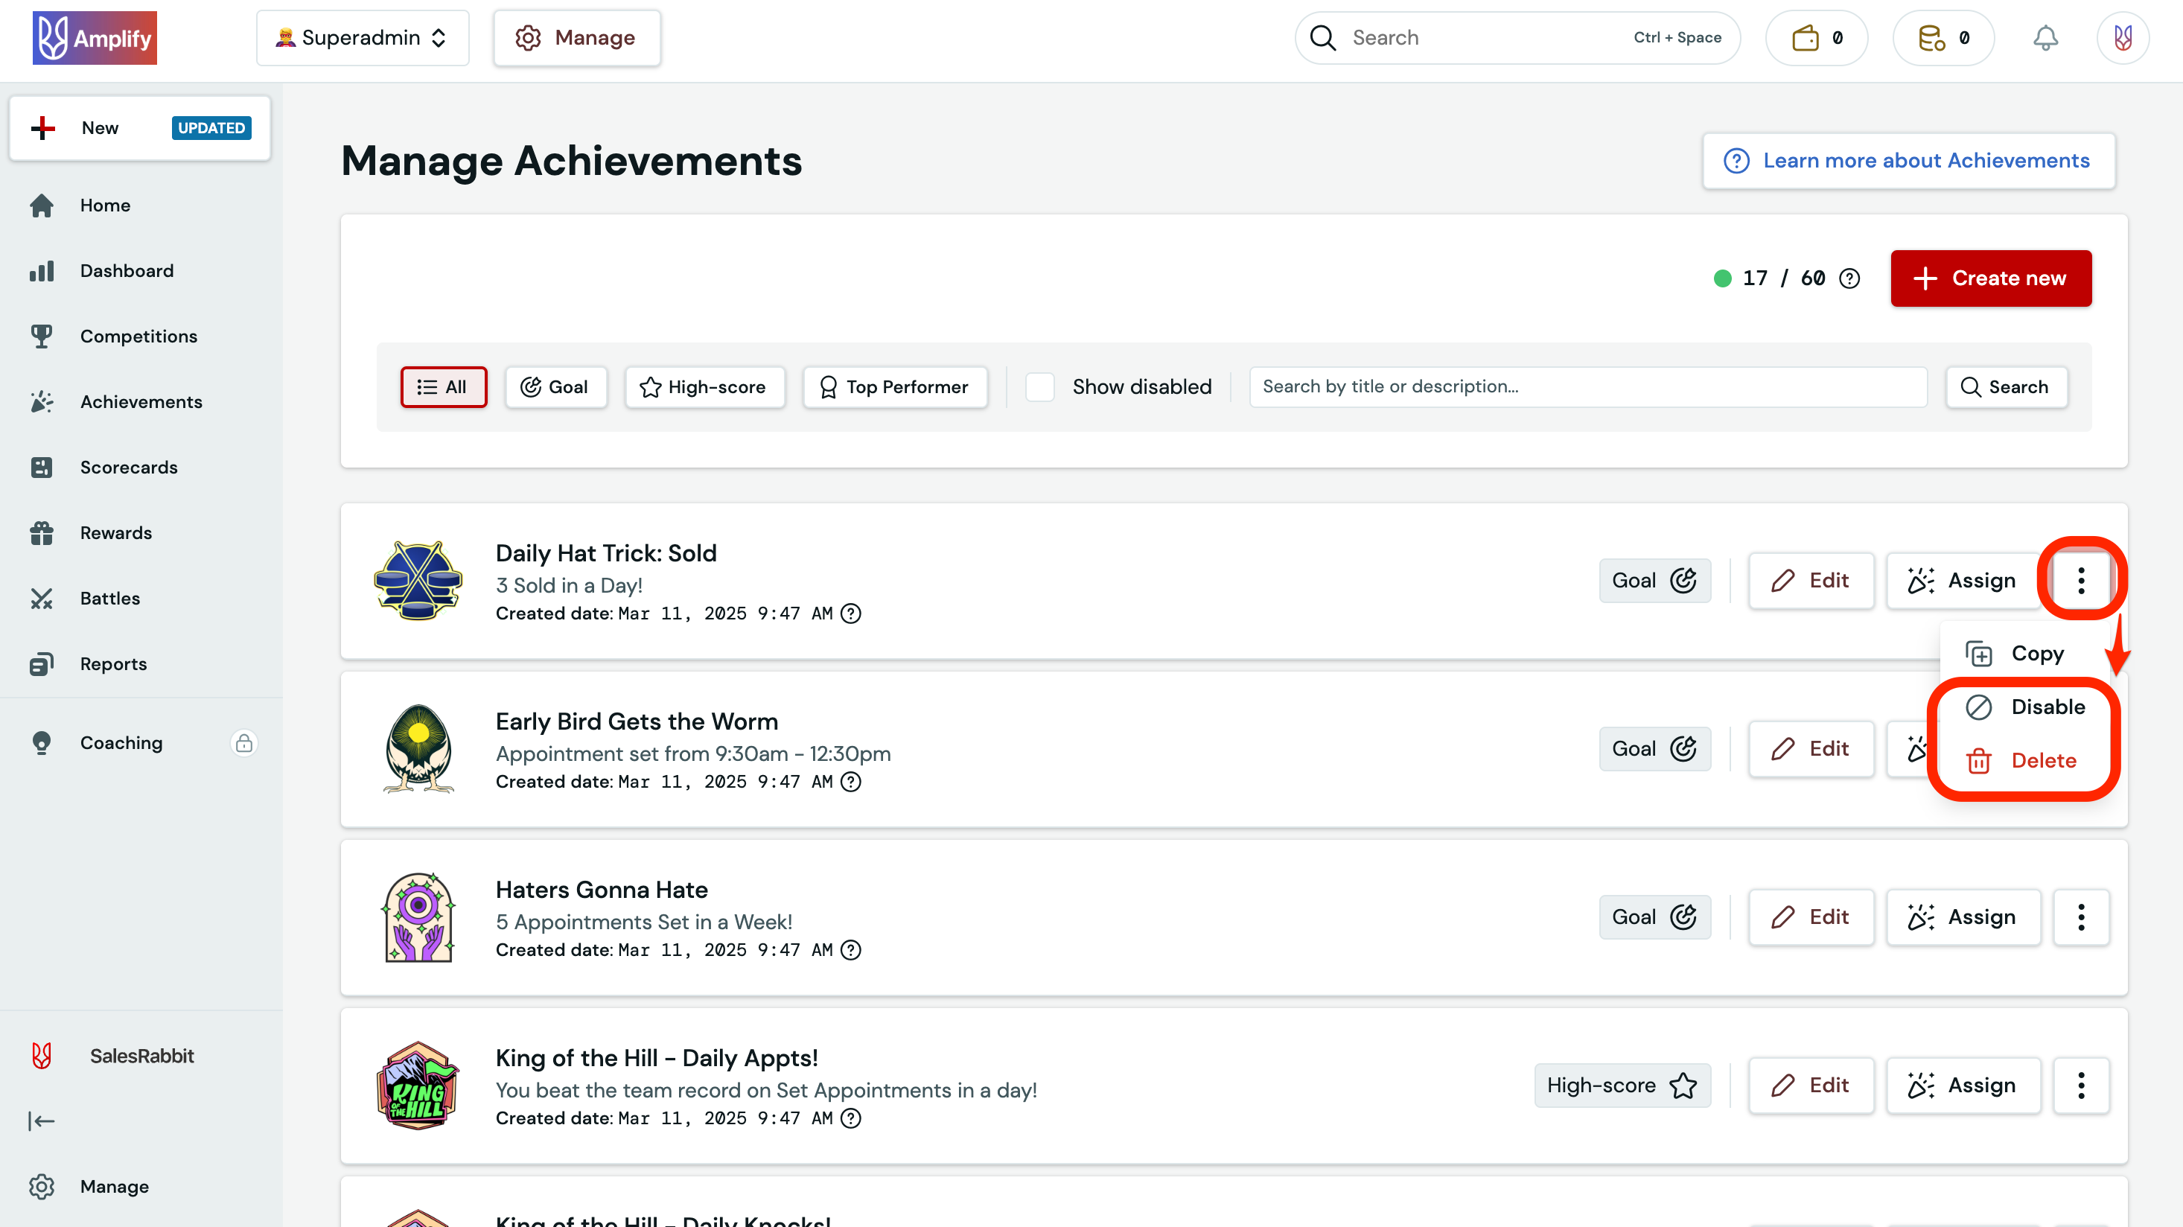
Task: Open the Manage gear at sidebar bottom
Action: point(42,1186)
